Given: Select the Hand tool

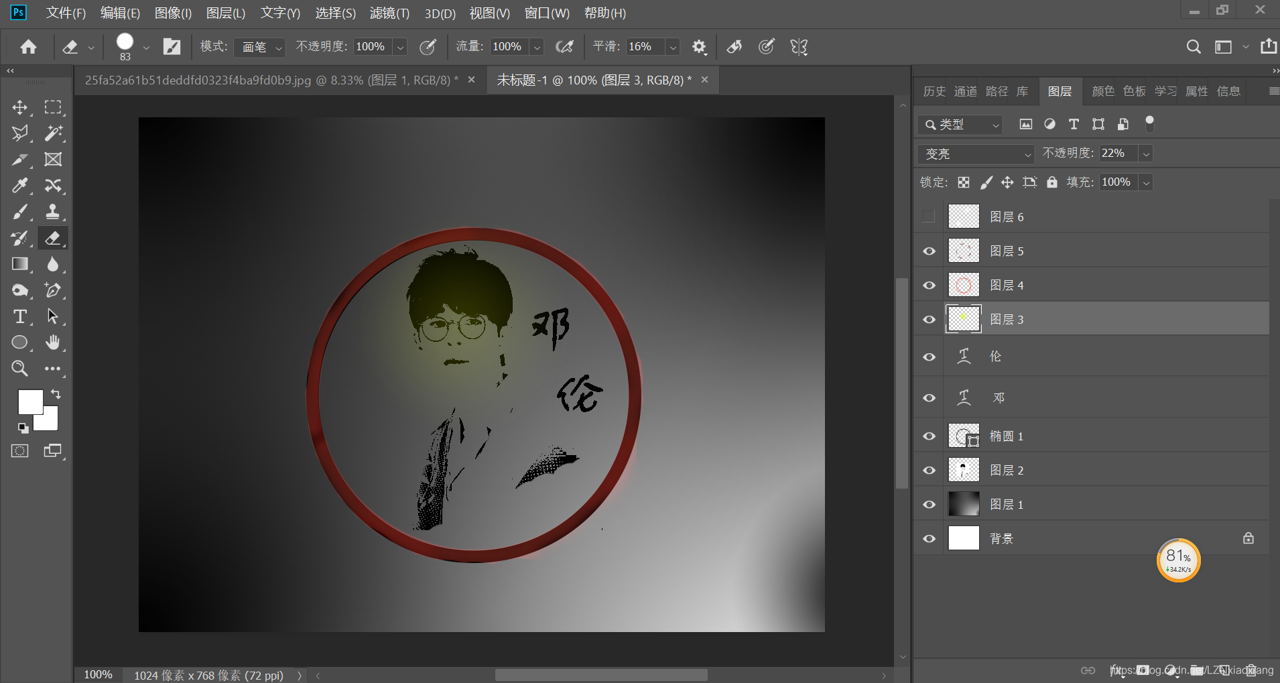Looking at the screenshot, I should 53,343.
